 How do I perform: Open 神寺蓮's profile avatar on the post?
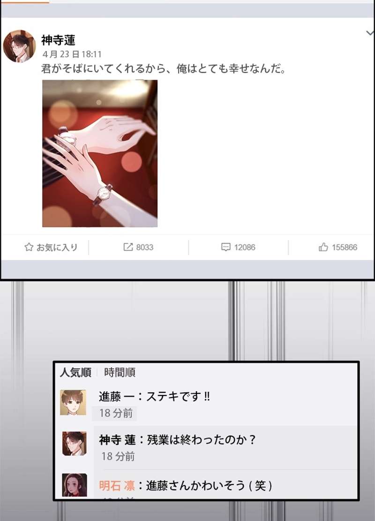pyautogui.click(x=19, y=46)
